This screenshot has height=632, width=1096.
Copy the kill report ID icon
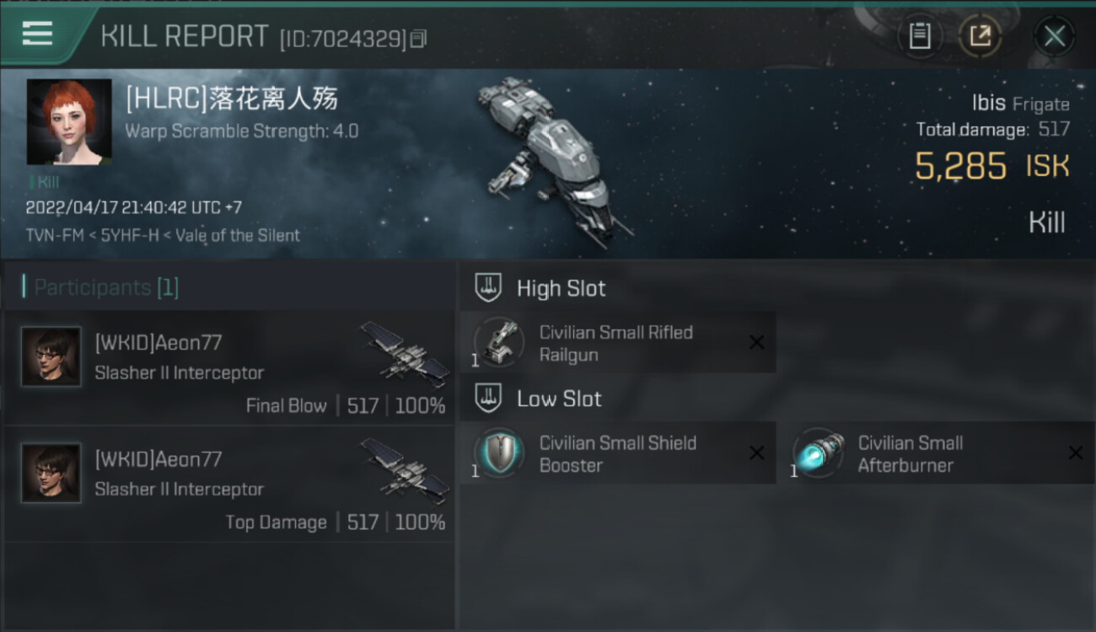click(419, 38)
